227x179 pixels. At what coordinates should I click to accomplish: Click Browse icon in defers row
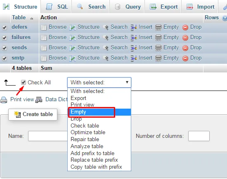[x=44, y=28]
